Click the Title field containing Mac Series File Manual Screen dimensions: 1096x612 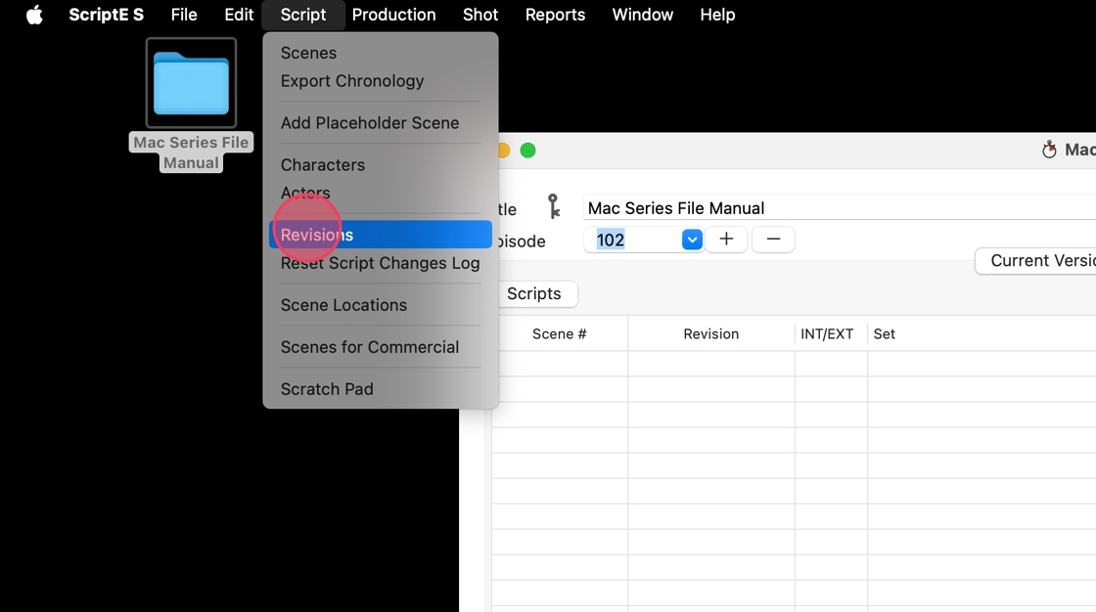tap(840, 208)
